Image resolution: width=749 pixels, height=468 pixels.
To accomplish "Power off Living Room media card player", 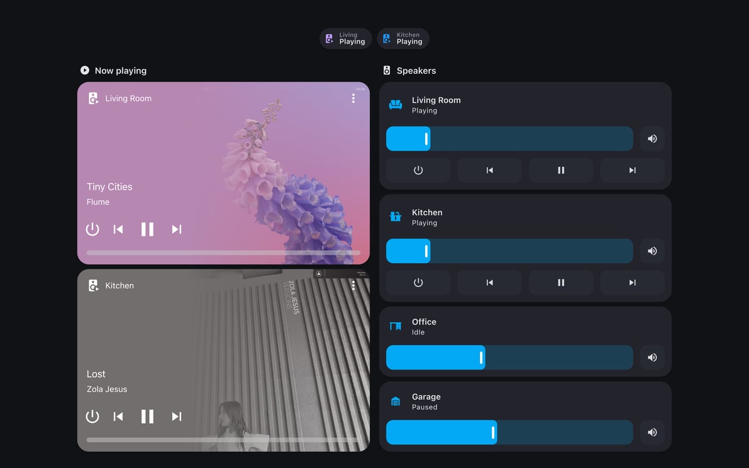I will point(92,229).
